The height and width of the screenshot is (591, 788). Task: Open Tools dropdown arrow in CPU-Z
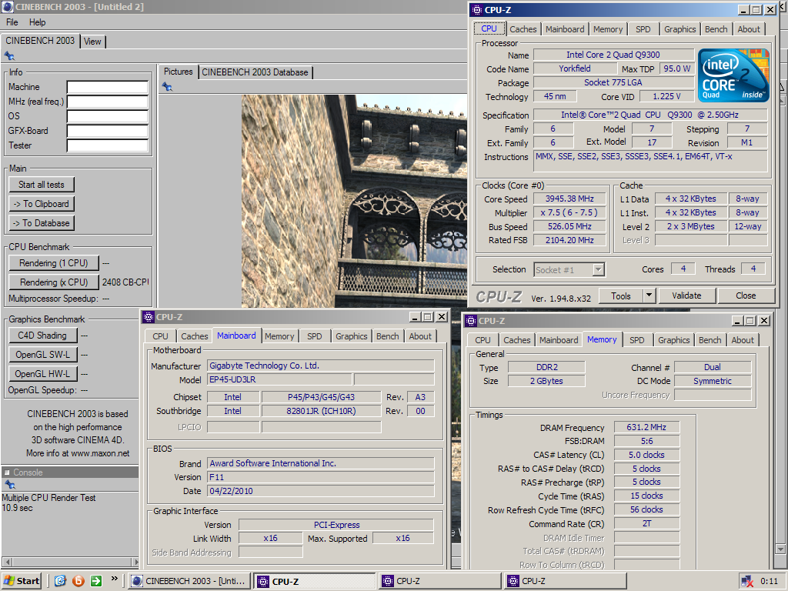(649, 295)
